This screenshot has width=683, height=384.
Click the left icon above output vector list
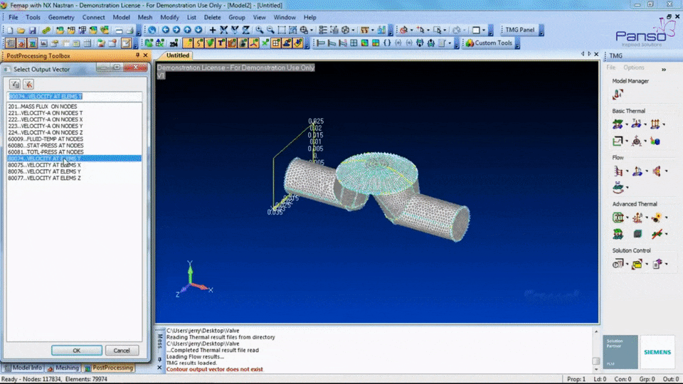[15, 84]
